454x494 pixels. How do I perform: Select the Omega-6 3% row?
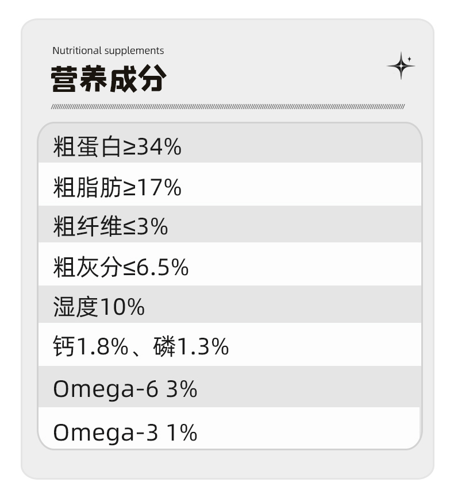(230, 387)
